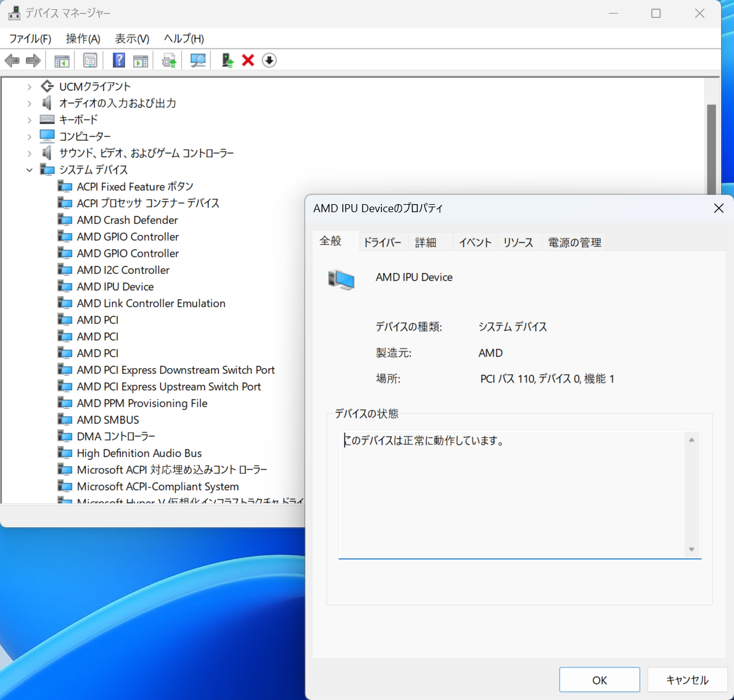The image size is (734, 700).
Task: Click the location text PCI バス 110, デバイス 0, 機能 1
Action: pos(546,379)
